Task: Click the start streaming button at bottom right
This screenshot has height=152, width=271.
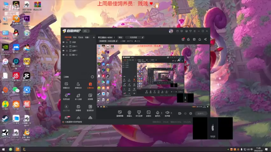Action: click(x=201, y=113)
